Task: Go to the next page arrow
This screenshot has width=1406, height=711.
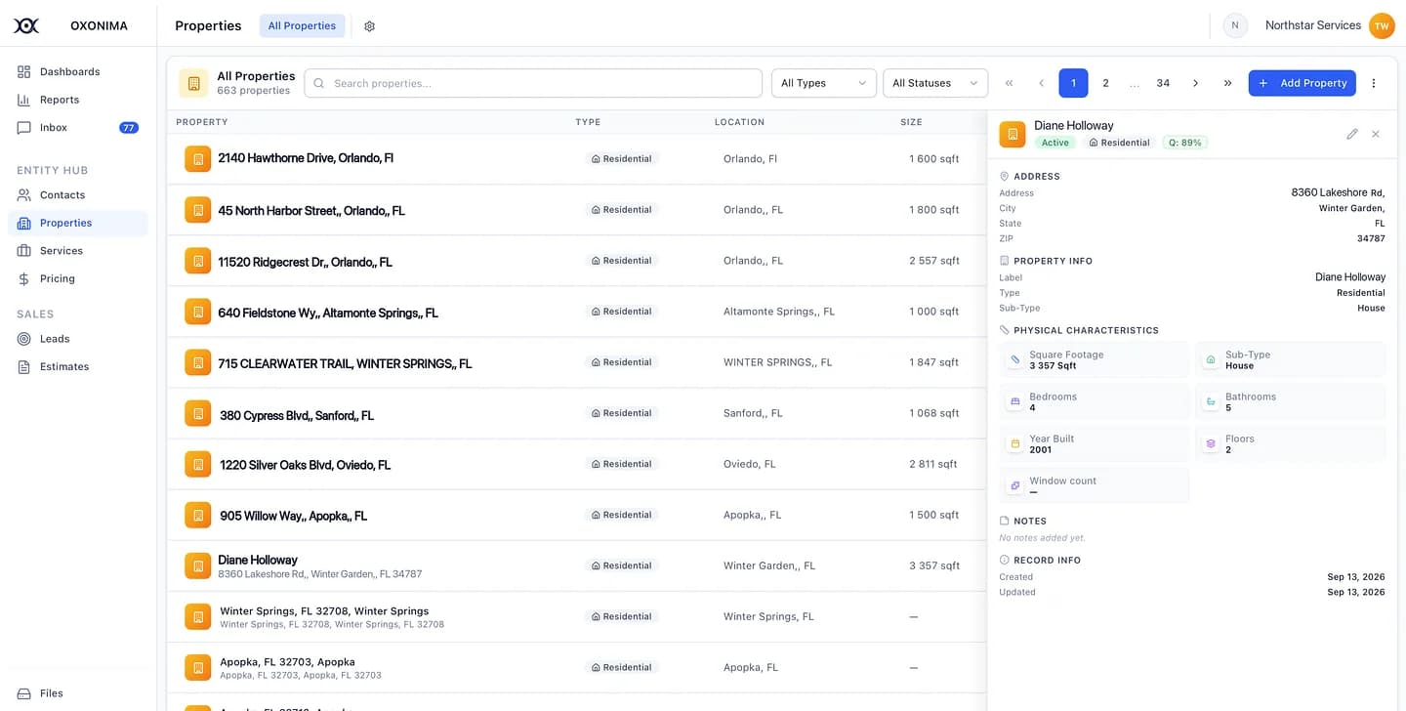Action: [1195, 83]
